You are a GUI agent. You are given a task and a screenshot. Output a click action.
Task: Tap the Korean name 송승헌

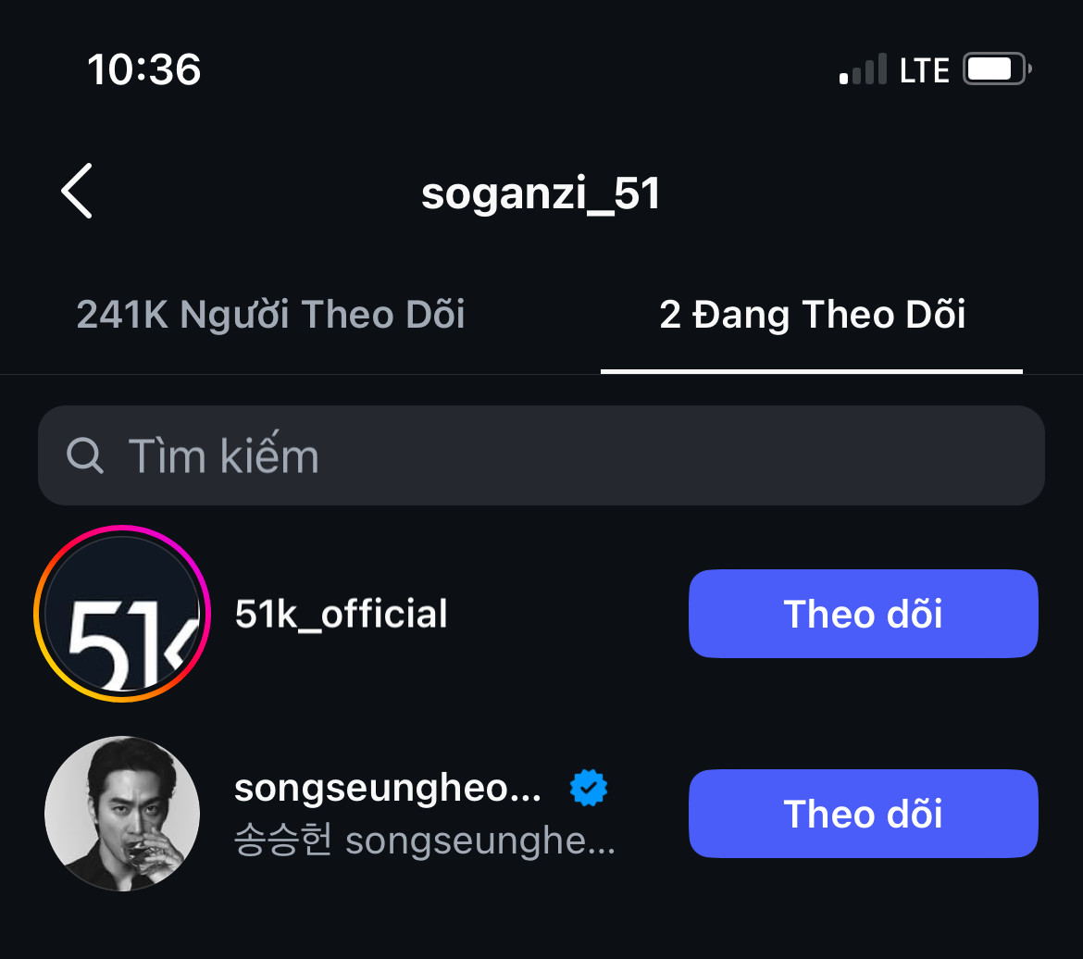point(283,842)
